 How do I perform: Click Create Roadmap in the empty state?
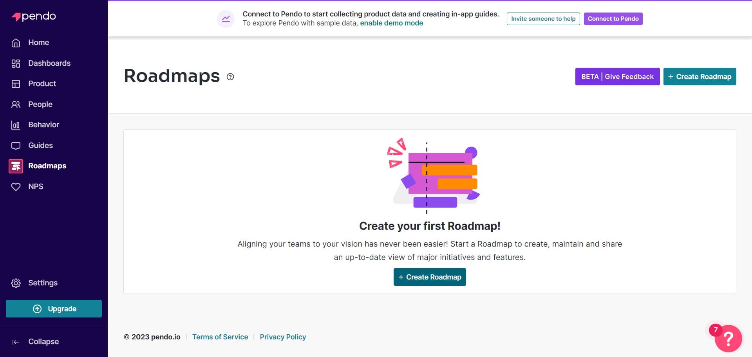coord(429,277)
